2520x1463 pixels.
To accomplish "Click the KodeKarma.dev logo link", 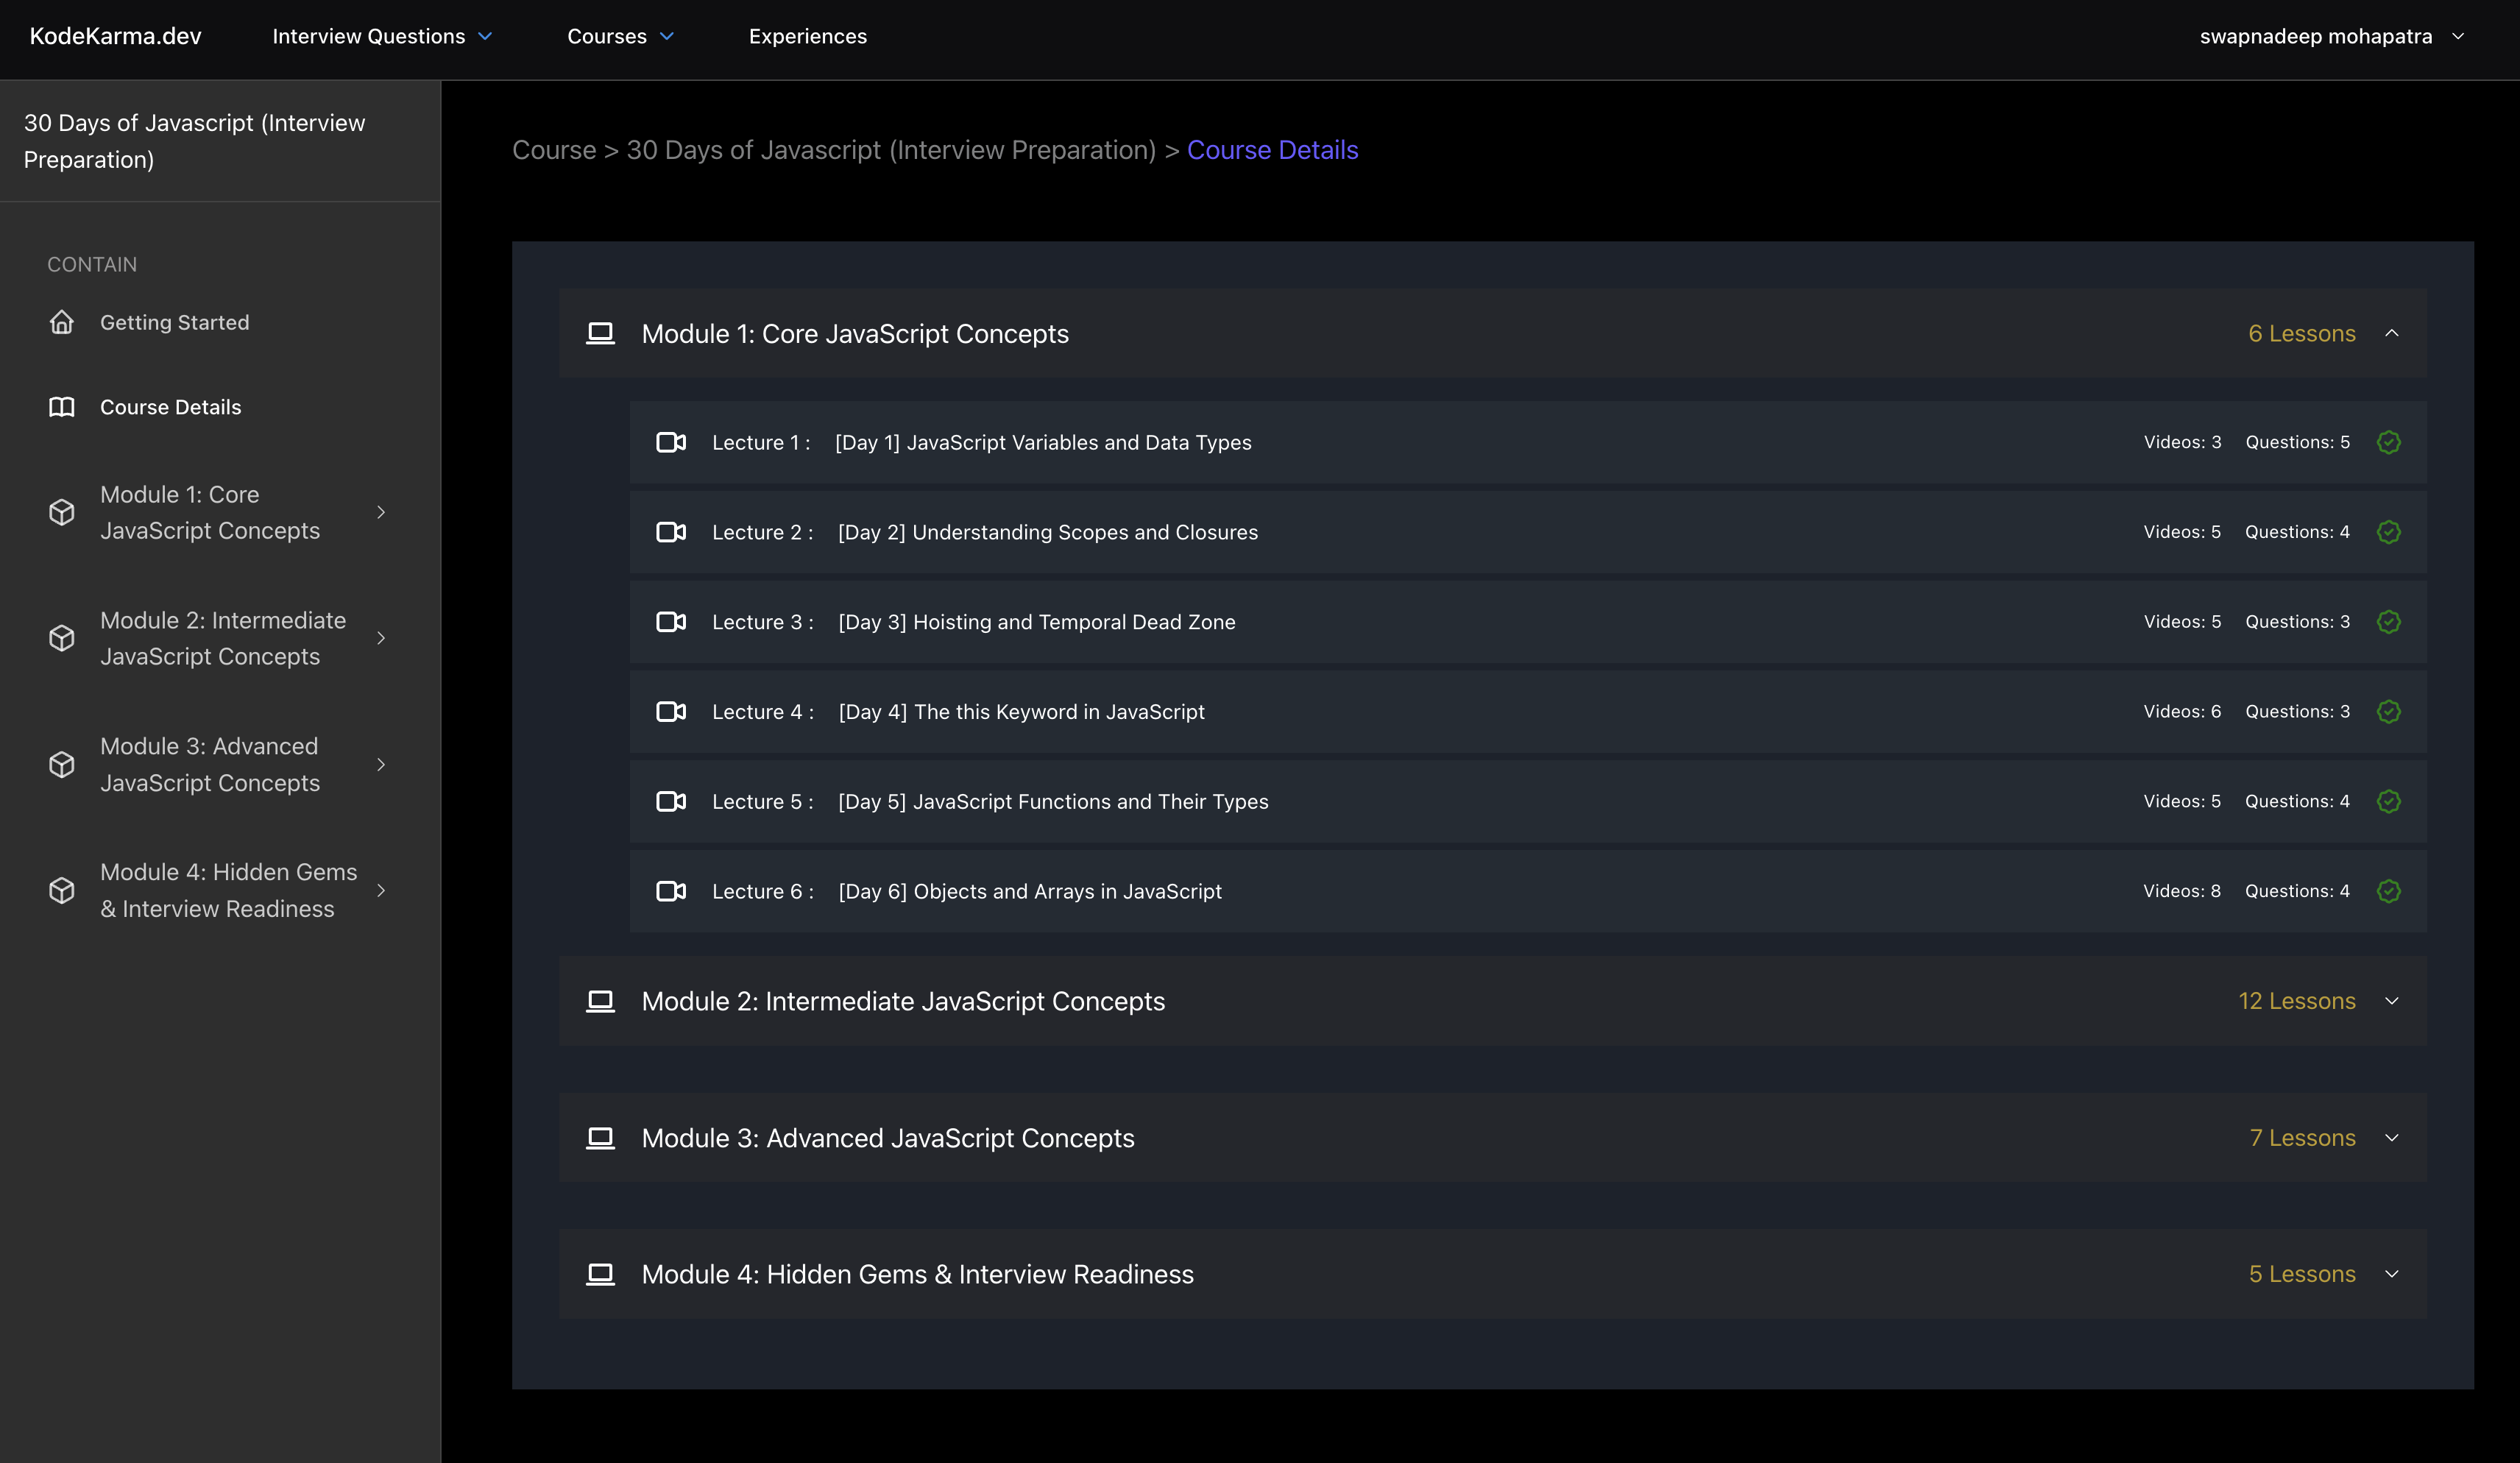I will click(115, 36).
